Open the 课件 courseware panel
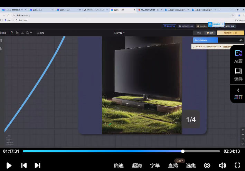The image size is (245, 171). coord(238,74)
